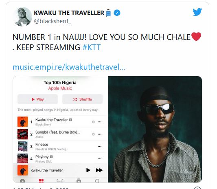Open the #KTT hashtag
This screenshot has height=189, width=217.
click(92, 47)
